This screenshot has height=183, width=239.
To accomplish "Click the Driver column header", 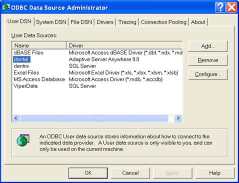I will pyautogui.click(x=124, y=45).
